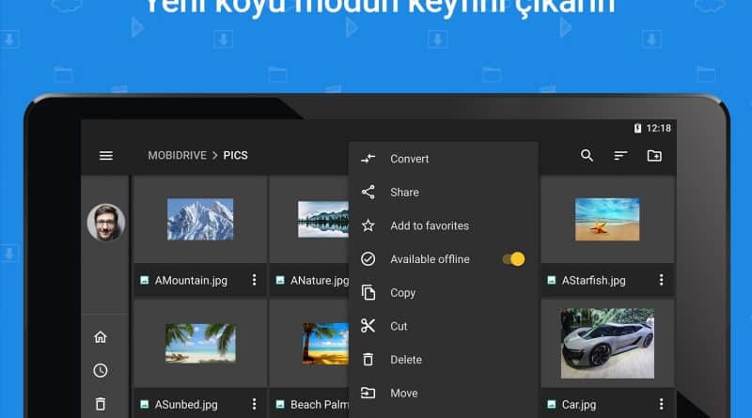Open the mountain picture thumbnail
The height and width of the screenshot is (418, 752).
point(200,220)
